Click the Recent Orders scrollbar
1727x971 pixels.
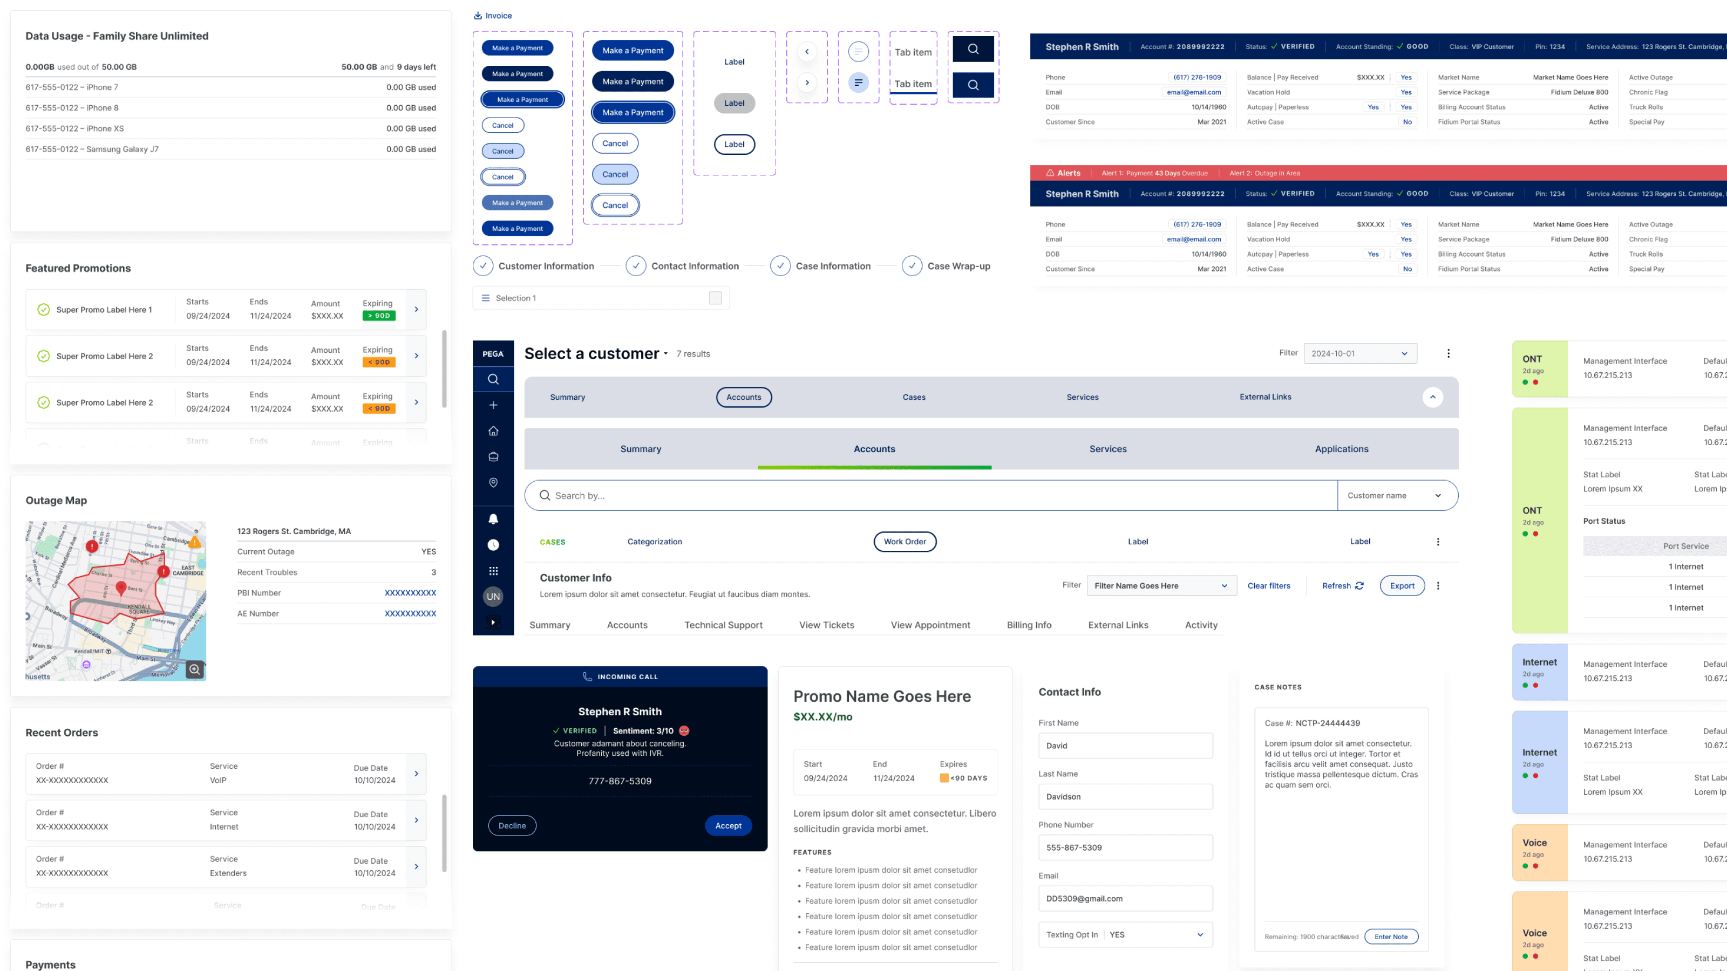coord(444,833)
